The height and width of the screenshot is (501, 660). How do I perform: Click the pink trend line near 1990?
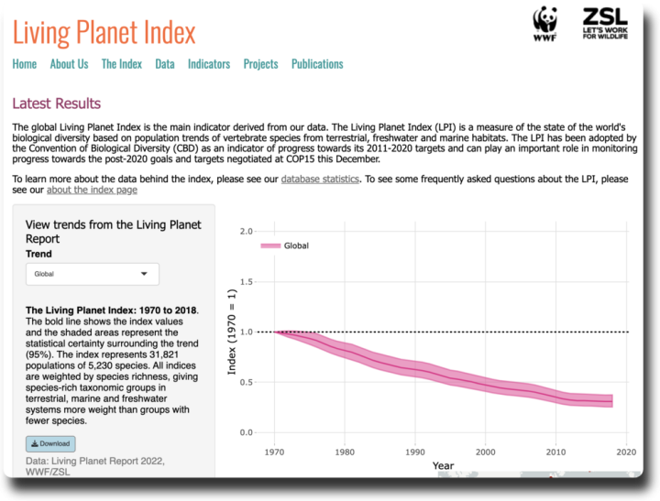pyautogui.click(x=415, y=368)
